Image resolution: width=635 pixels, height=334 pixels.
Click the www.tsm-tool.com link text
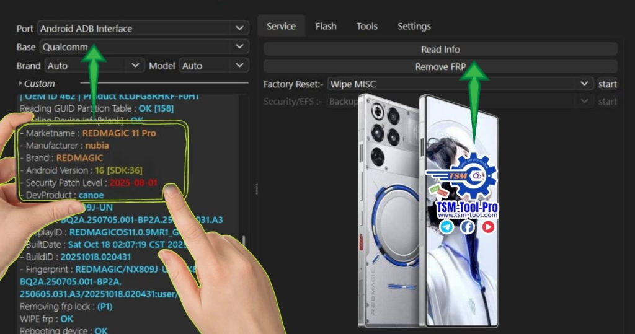click(x=468, y=216)
